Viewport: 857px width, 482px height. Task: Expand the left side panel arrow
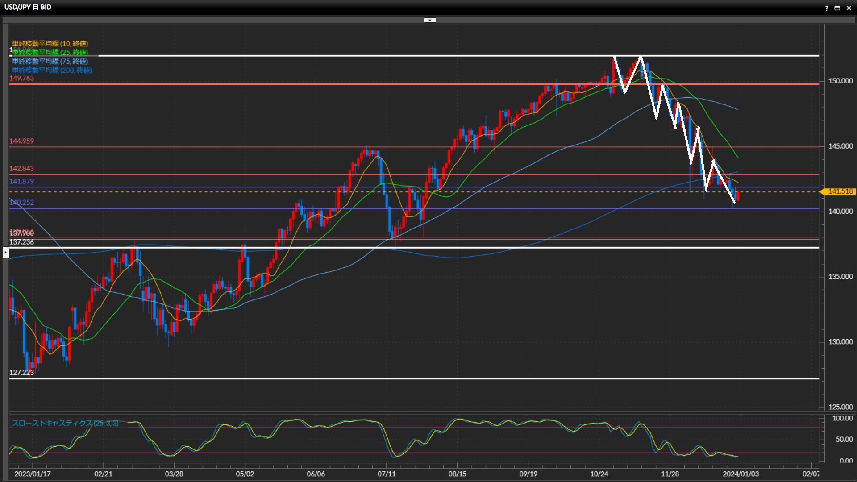coord(5,253)
